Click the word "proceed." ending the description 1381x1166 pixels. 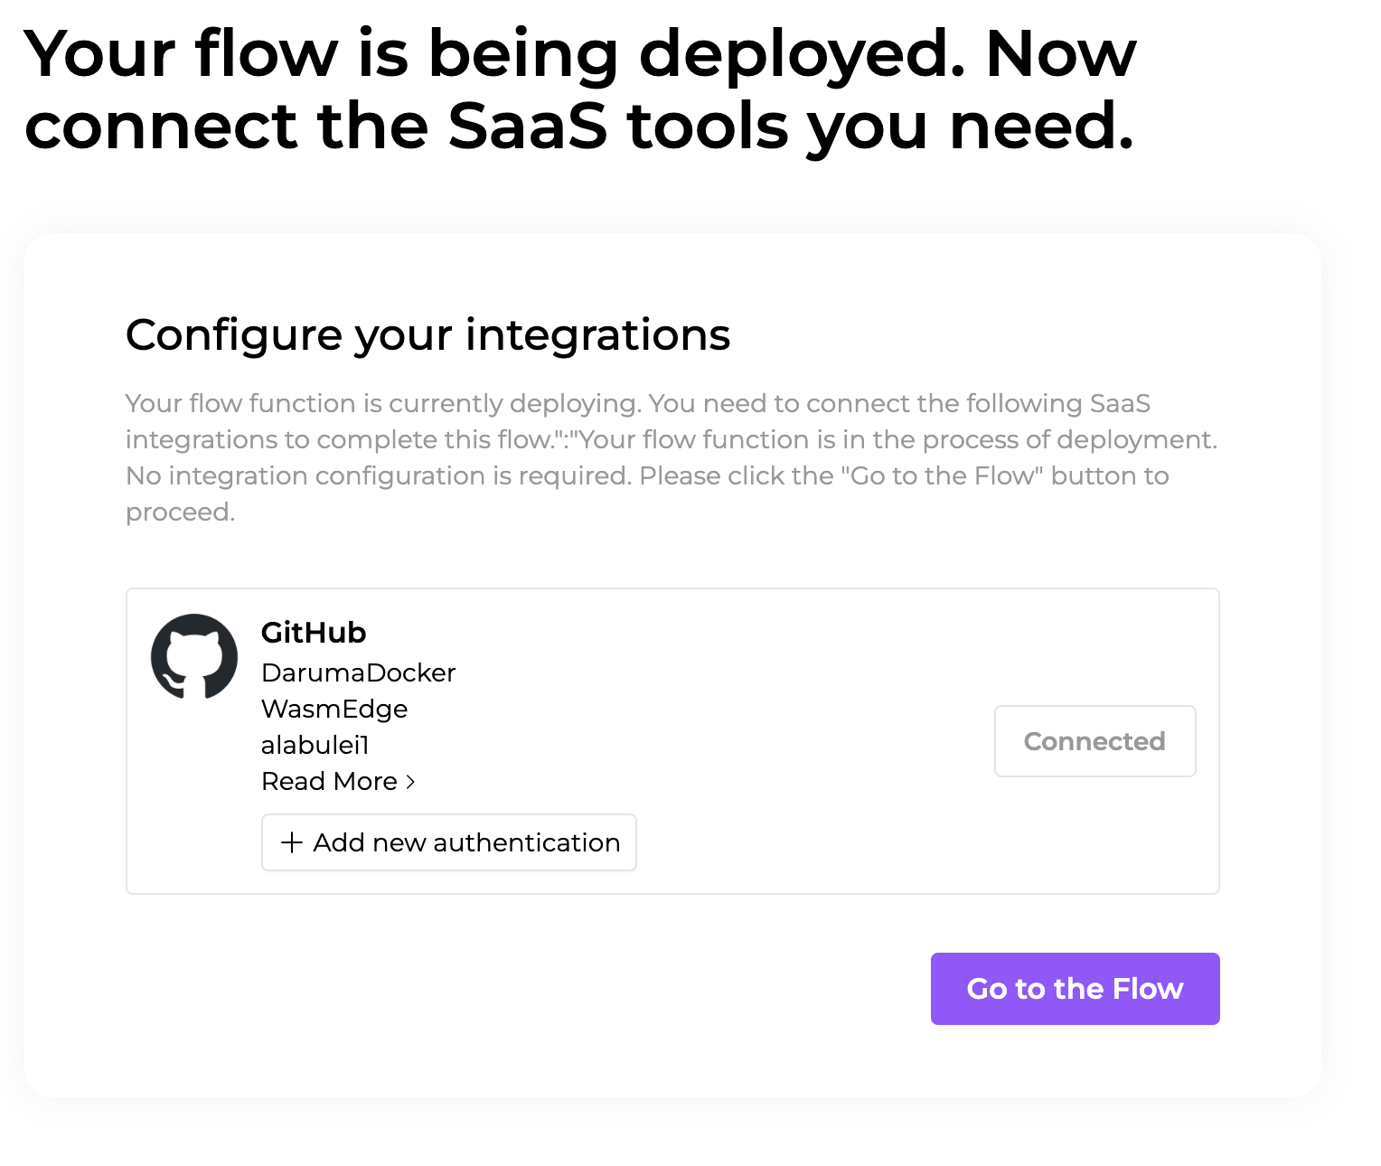pos(180,512)
